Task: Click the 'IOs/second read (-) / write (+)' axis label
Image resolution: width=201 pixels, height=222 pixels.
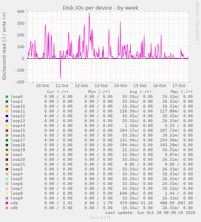Action: [4, 46]
